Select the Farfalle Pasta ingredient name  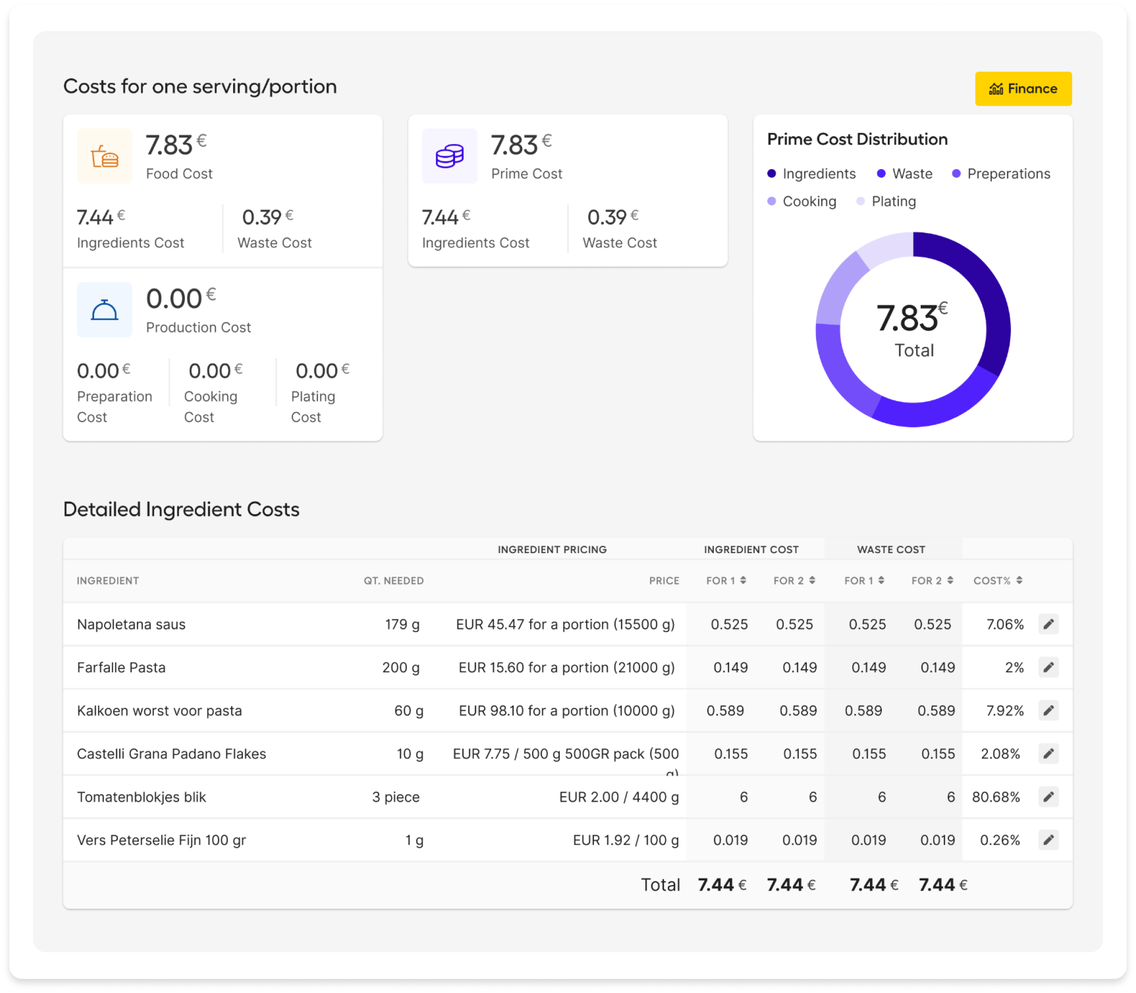[122, 668]
